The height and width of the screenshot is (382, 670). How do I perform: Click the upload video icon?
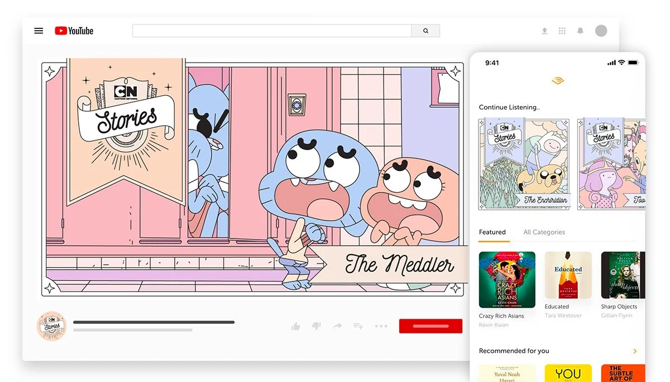pos(544,31)
